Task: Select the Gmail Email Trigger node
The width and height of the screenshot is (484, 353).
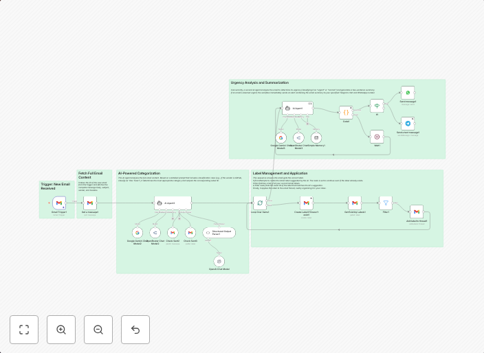Action: pos(59,203)
